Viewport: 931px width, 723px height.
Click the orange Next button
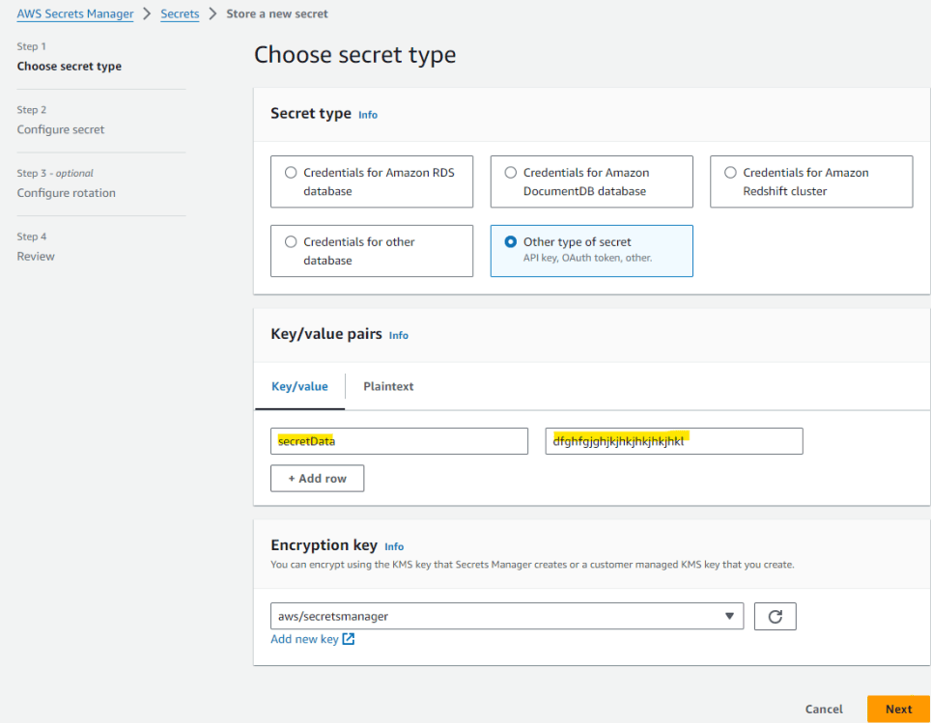[x=898, y=709]
